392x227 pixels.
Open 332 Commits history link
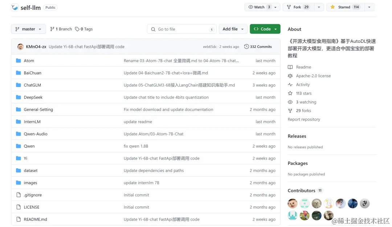coord(258,46)
